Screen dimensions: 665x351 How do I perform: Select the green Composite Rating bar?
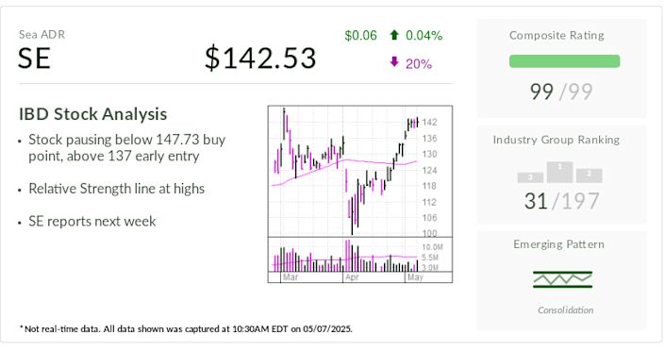click(x=564, y=61)
